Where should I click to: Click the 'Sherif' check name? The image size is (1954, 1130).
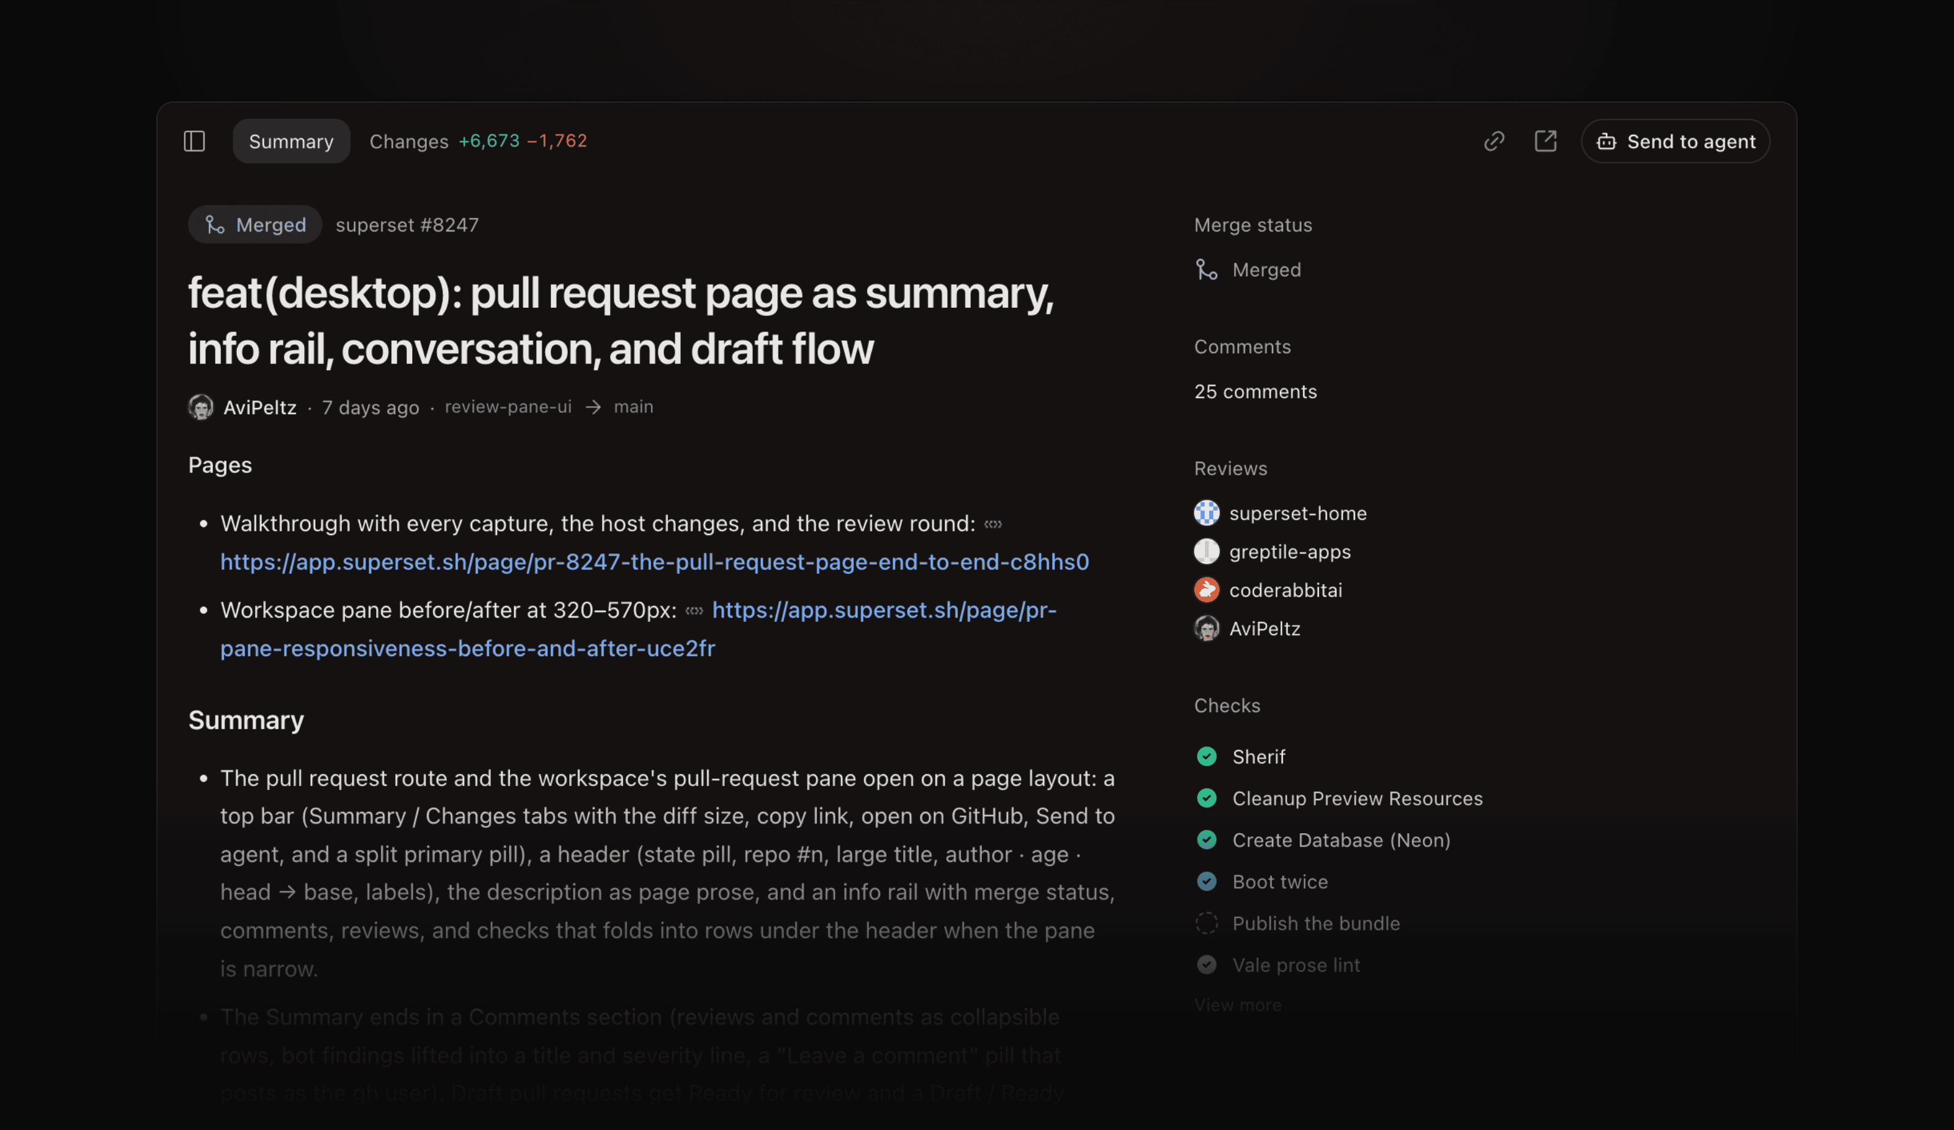click(1258, 757)
